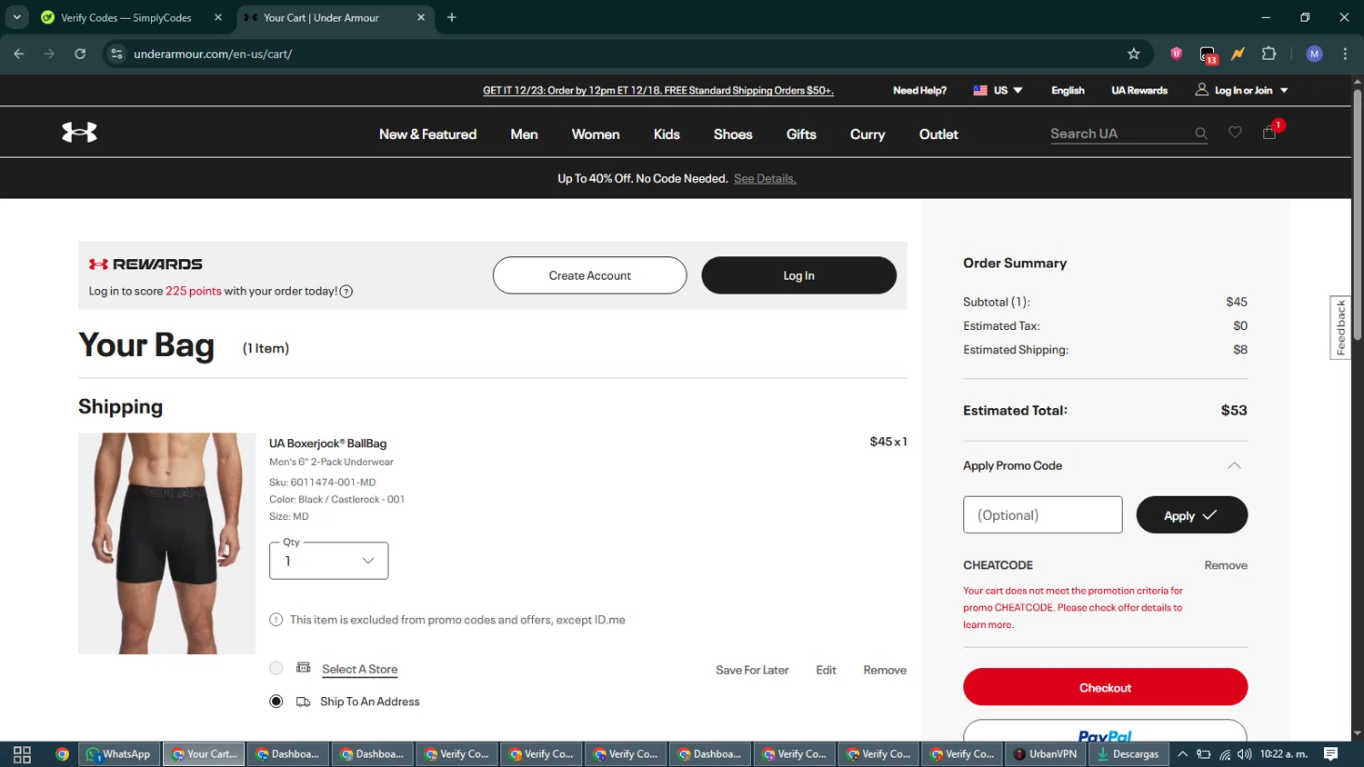Bookmark this page with the star
This screenshot has height=767, width=1364.
coord(1133,54)
